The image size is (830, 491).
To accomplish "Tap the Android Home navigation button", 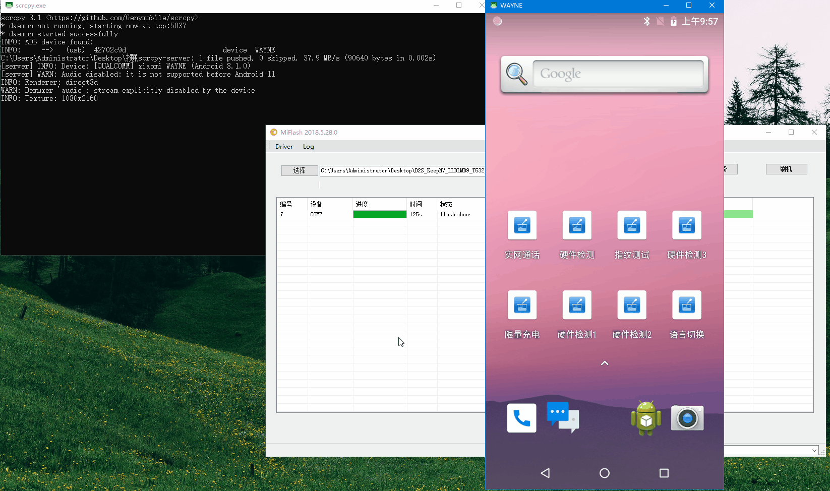I will click(x=605, y=473).
